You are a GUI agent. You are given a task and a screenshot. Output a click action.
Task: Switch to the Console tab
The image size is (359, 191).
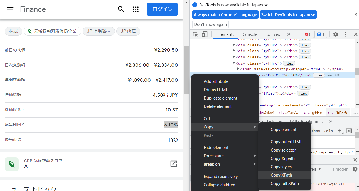[250, 34]
